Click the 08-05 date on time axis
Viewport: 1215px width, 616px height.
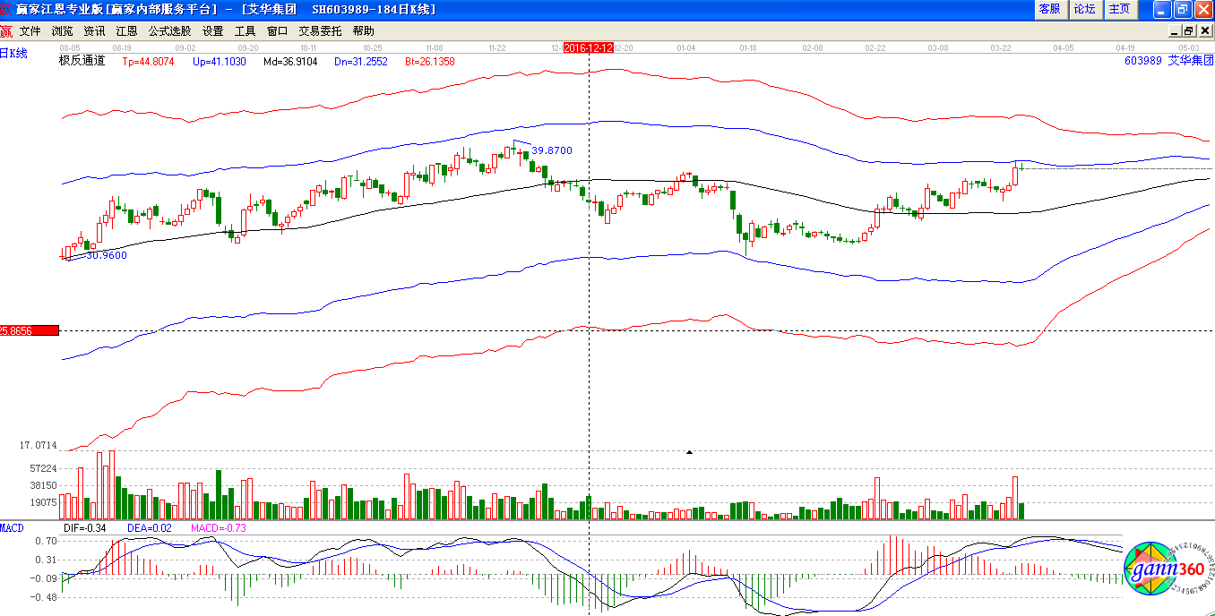pyautogui.click(x=69, y=47)
